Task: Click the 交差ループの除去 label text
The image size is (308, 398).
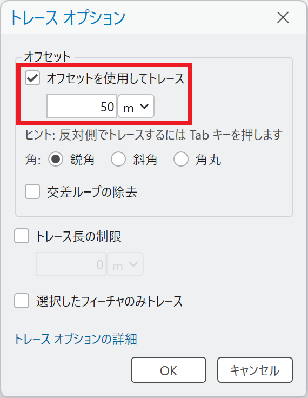Action: (x=92, y=192)
